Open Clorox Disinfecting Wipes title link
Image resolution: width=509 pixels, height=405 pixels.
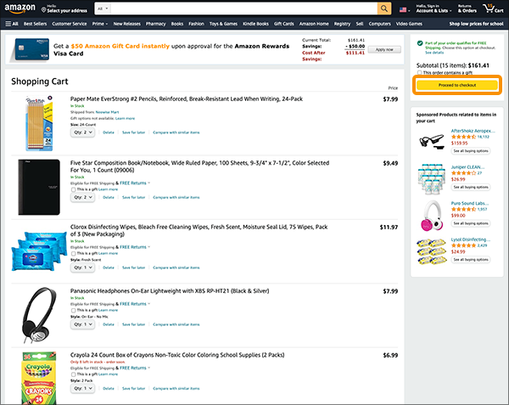199,230
